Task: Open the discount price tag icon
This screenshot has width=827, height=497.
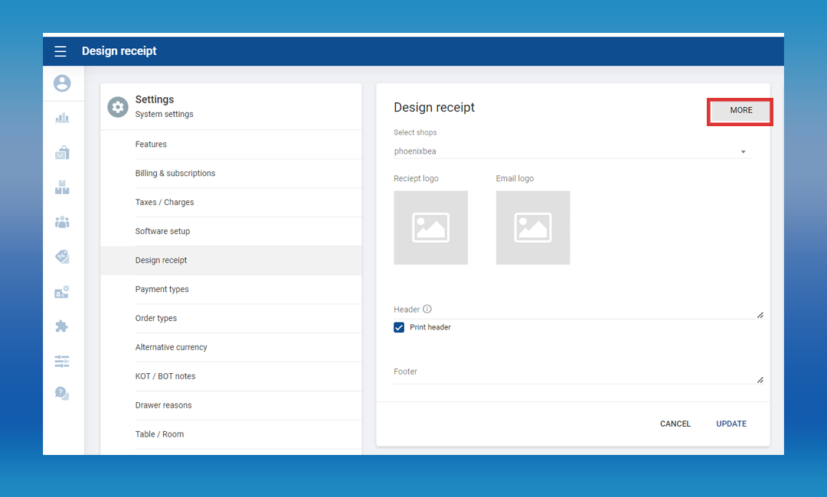Action: point(62,257)
